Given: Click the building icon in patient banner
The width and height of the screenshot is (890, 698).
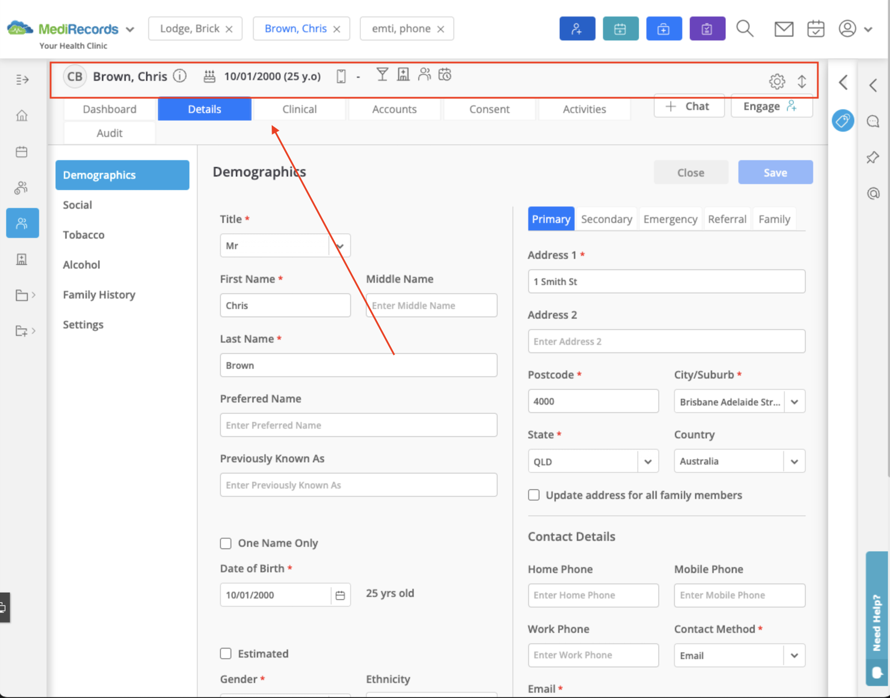Looking at the screenshot, I should click(x=403, y=74).
